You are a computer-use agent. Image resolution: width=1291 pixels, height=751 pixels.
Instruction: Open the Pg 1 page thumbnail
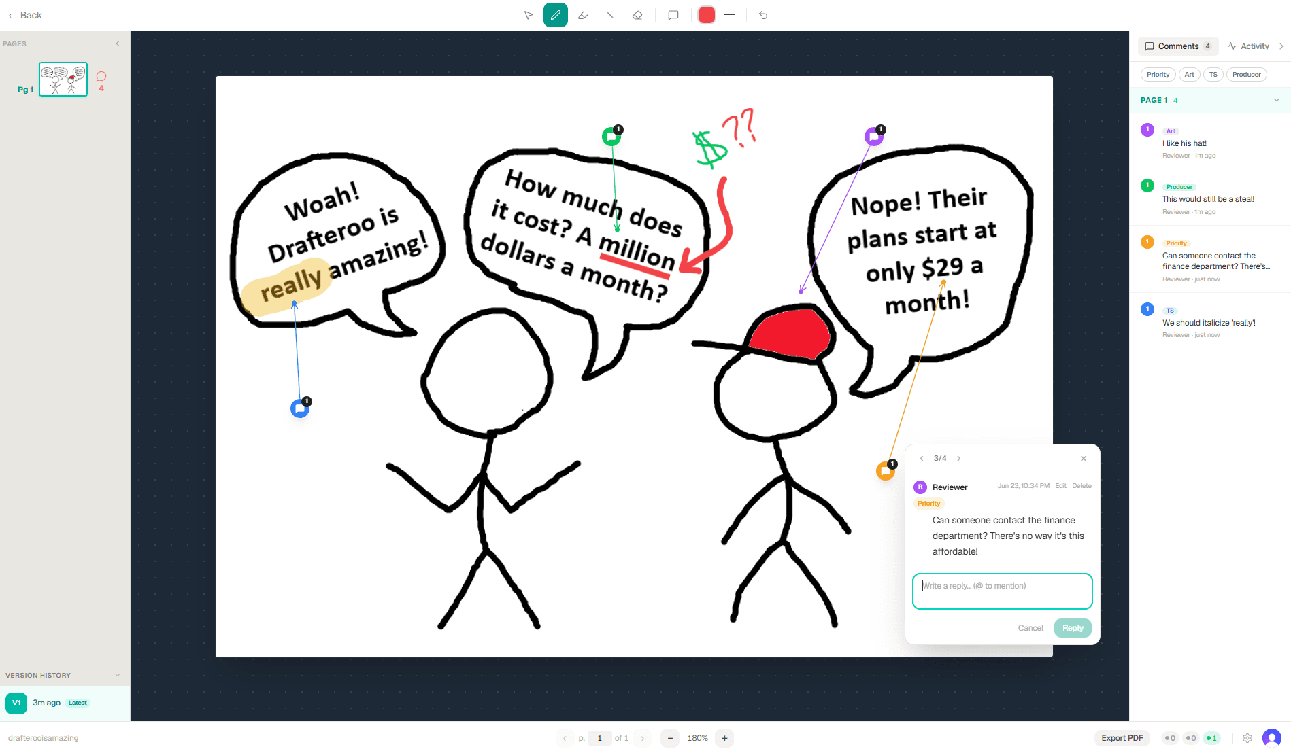(63, 79)
